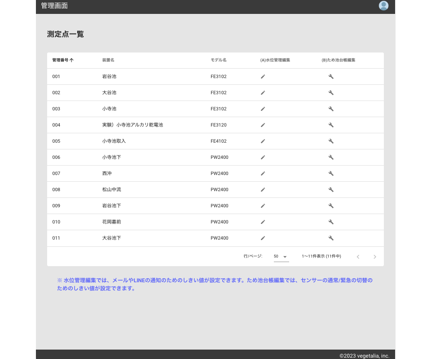Click pencil icon for 岩谷池下

[263, 206]
